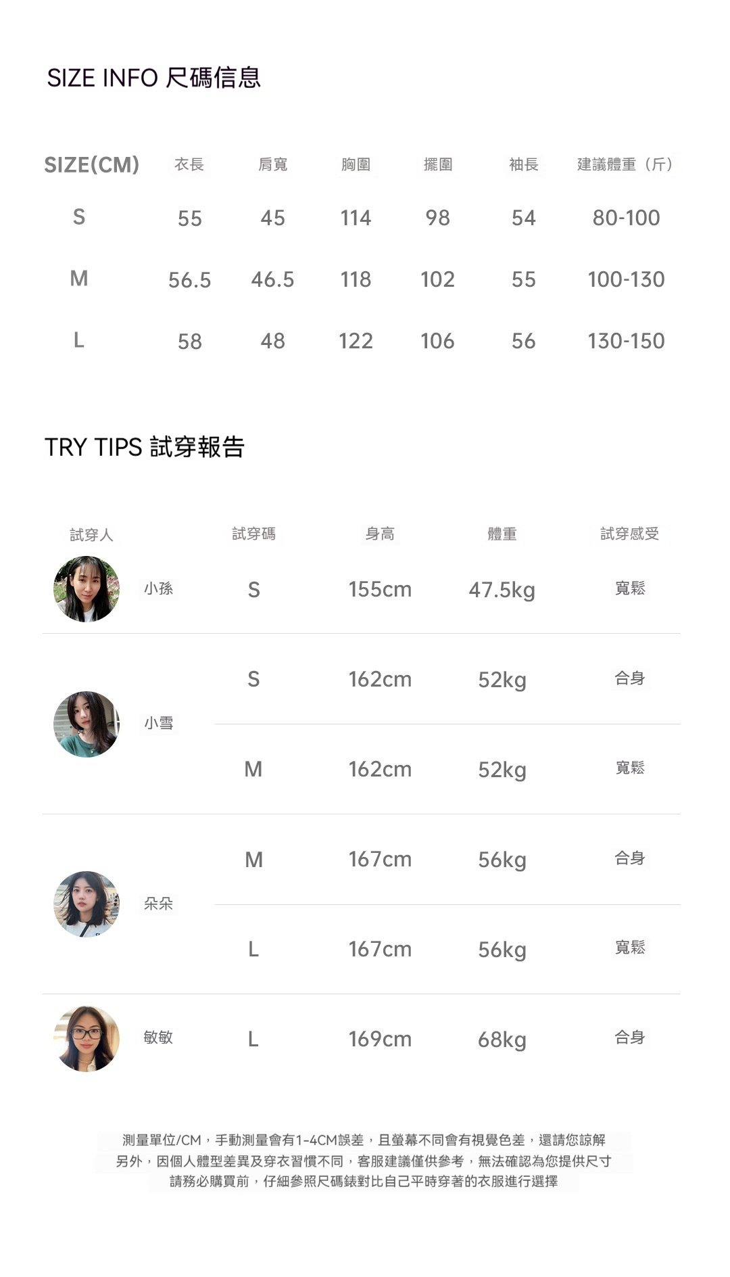Screen dimensions: 730x1277
Task: Select the 肩寬 column header
Action: click(x=273, y=164)
